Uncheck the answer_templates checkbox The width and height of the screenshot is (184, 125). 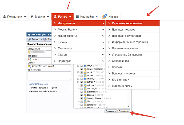82,69
